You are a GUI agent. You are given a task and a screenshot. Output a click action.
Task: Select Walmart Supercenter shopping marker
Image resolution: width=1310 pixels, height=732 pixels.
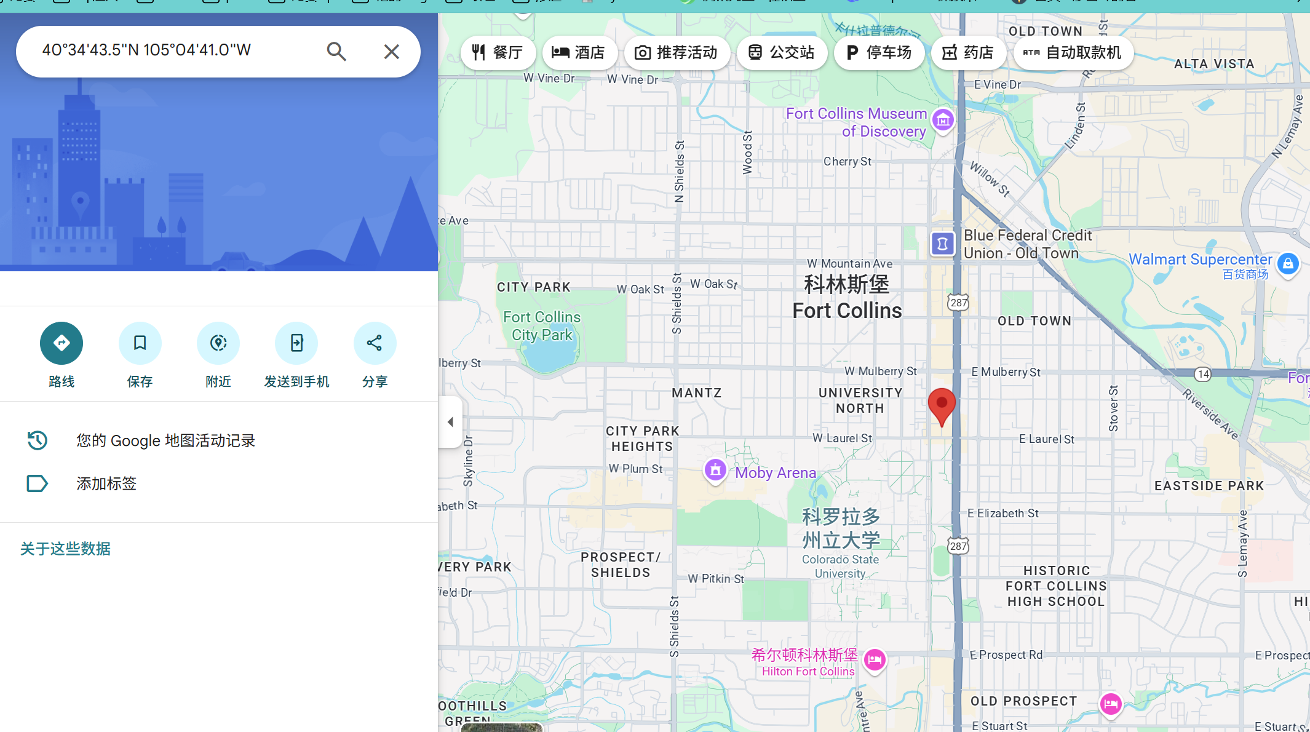pos(1288,265)
